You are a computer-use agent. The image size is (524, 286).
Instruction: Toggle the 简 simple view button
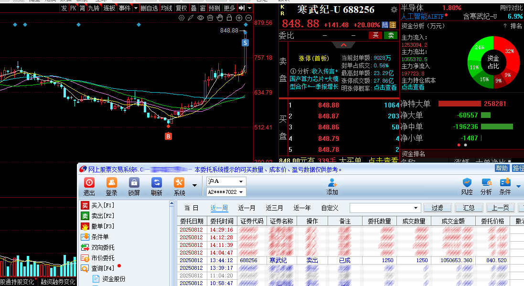[83, 8]
